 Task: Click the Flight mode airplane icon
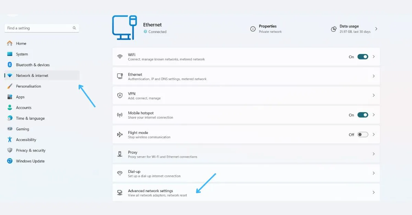pyautogui.click(x=120, y=135)
